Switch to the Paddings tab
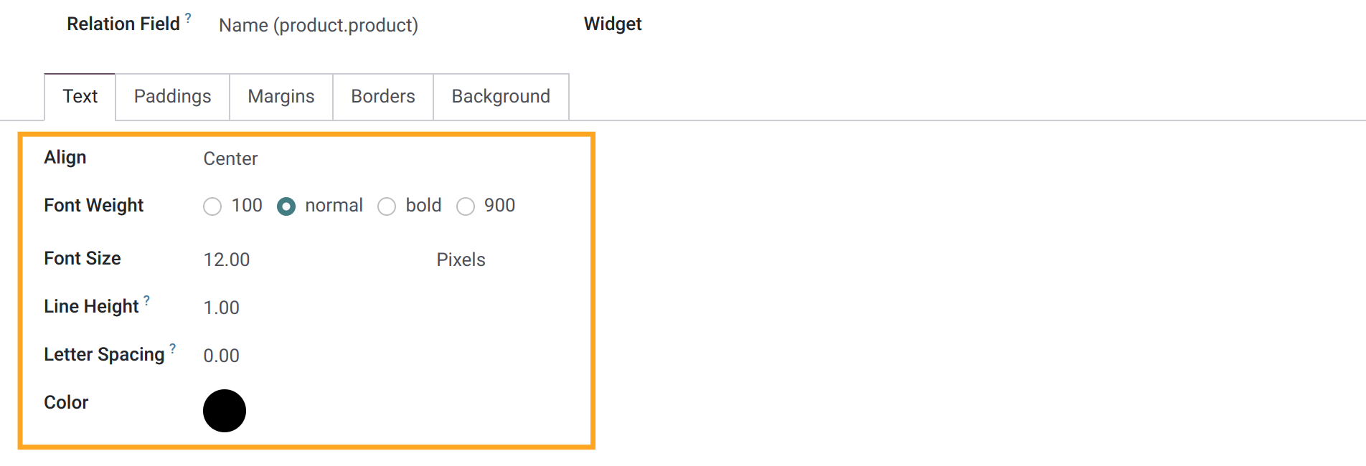1366x466 pixels. click(x=172, y=97)
